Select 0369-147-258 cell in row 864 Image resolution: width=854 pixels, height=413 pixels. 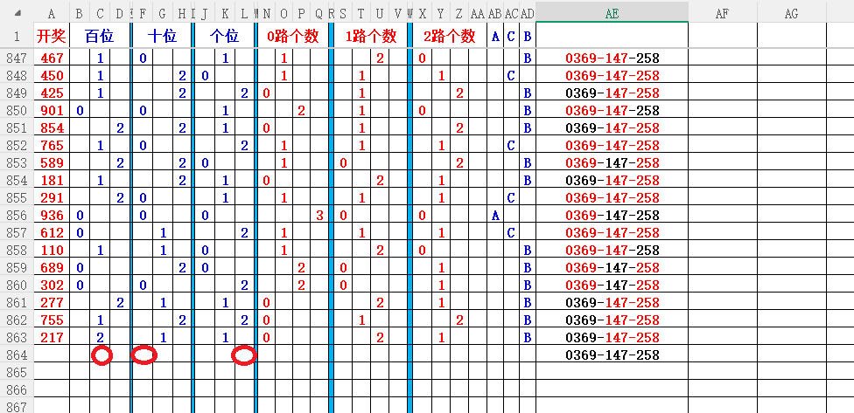click(612, 355)
